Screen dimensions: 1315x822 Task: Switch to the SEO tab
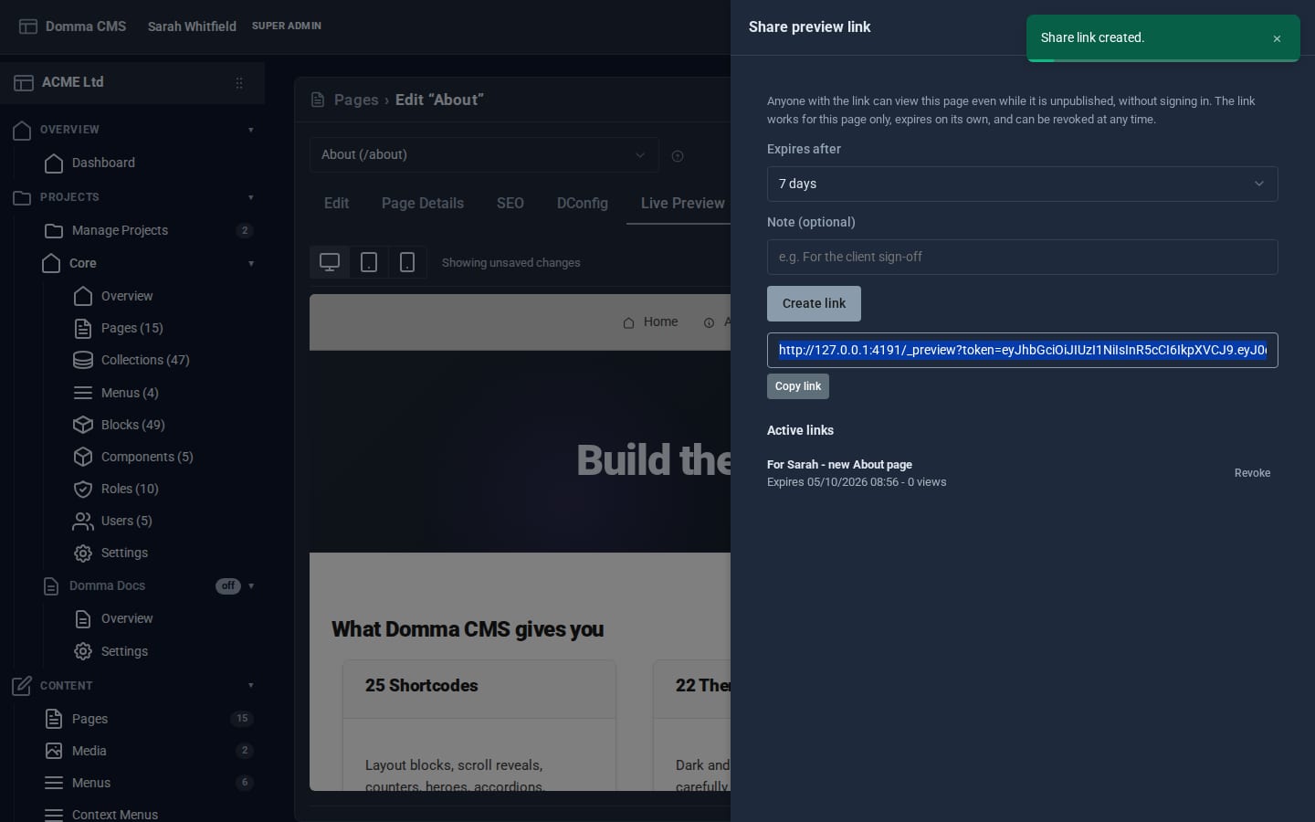pyautogui.click(x=510, y=203)
